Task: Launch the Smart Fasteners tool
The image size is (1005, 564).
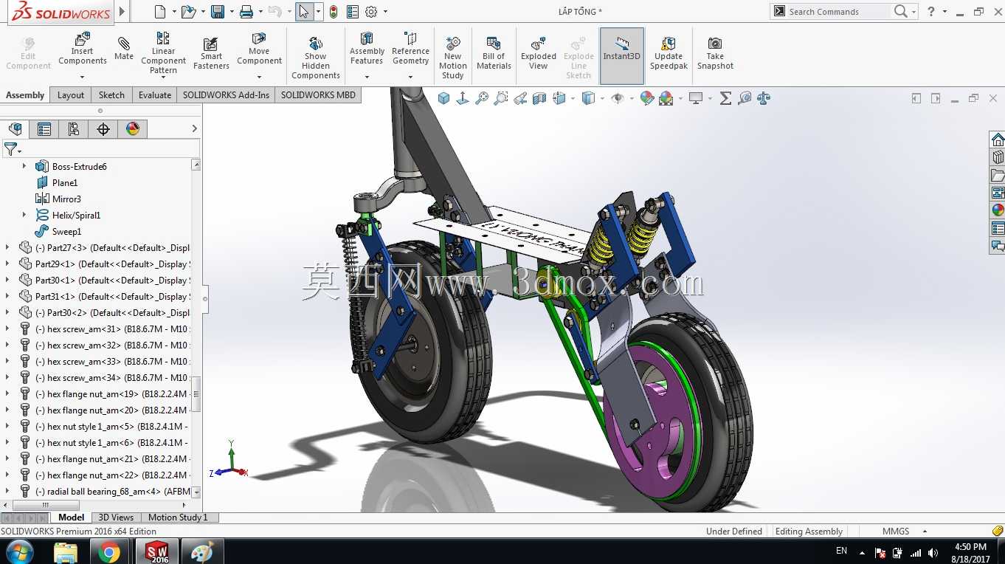Action: [211, 53]
